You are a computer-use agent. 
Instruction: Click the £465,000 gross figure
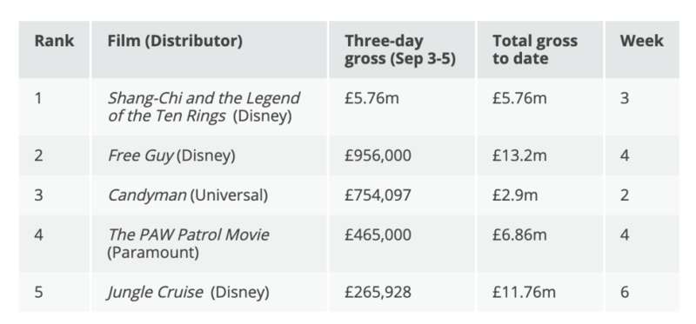(x=378, y=235)
